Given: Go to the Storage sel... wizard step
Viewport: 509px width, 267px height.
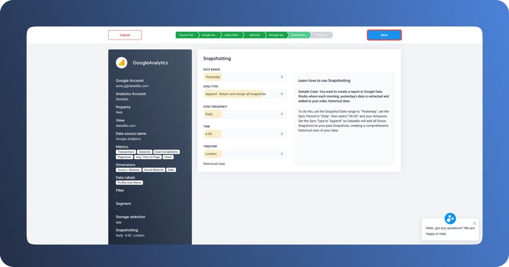Looking at the screenshot, I should click(276, 35).
